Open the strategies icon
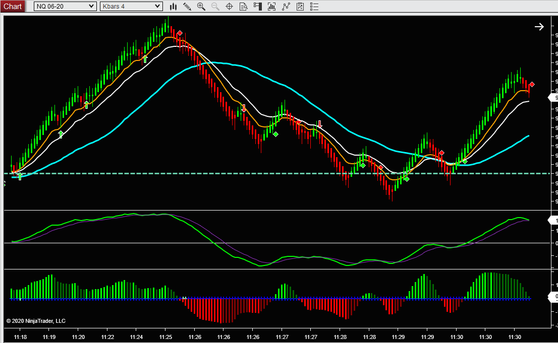Screen dimensions: 558x343 click(x=286, y=7)
